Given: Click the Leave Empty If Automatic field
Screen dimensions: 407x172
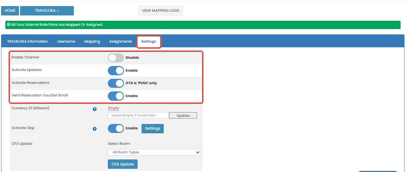Looking at the screenshot, I should (138, 115).
